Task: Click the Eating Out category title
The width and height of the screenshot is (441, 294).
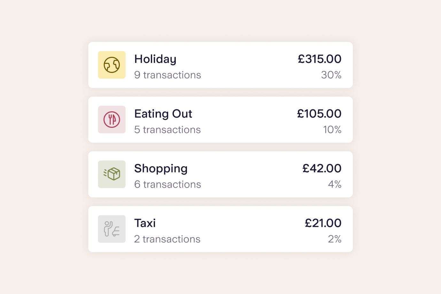Action: click(x=163, y=114)
